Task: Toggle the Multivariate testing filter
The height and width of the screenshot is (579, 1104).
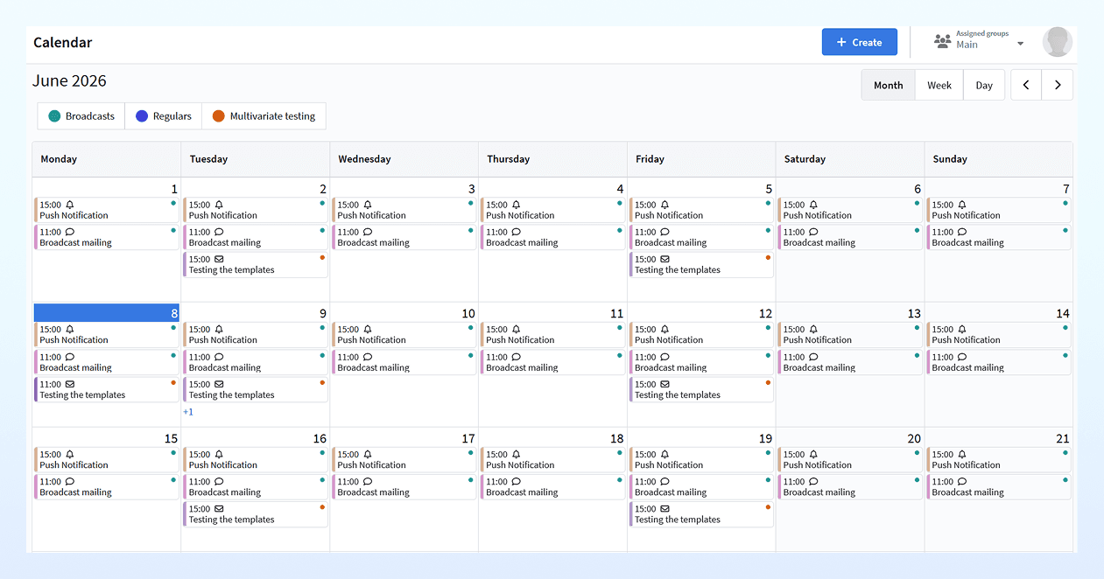Action: pyautogui.click(x=264, y=116)
